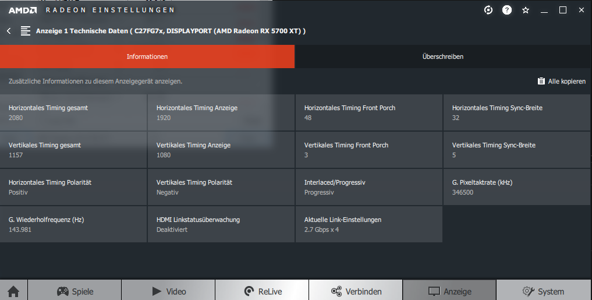Viewport: 592px width, 300px height.
Task: Switch to the Überschreiben tab
Action: (442, 57)
